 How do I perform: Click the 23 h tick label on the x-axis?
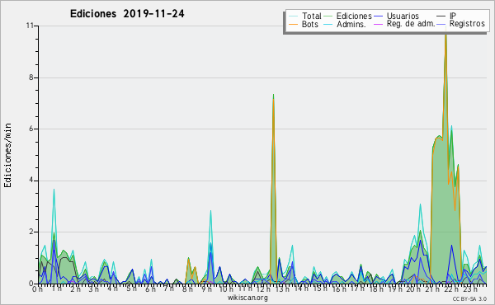pyautogui.click(x=470, y=289)
